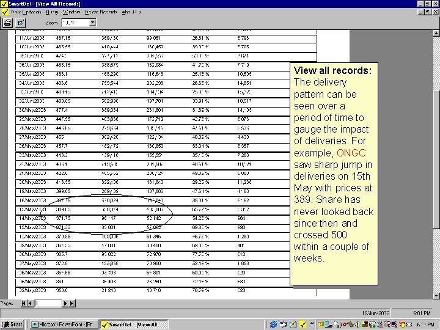Click the SmartDel title bar application icon

pos(4,4)
